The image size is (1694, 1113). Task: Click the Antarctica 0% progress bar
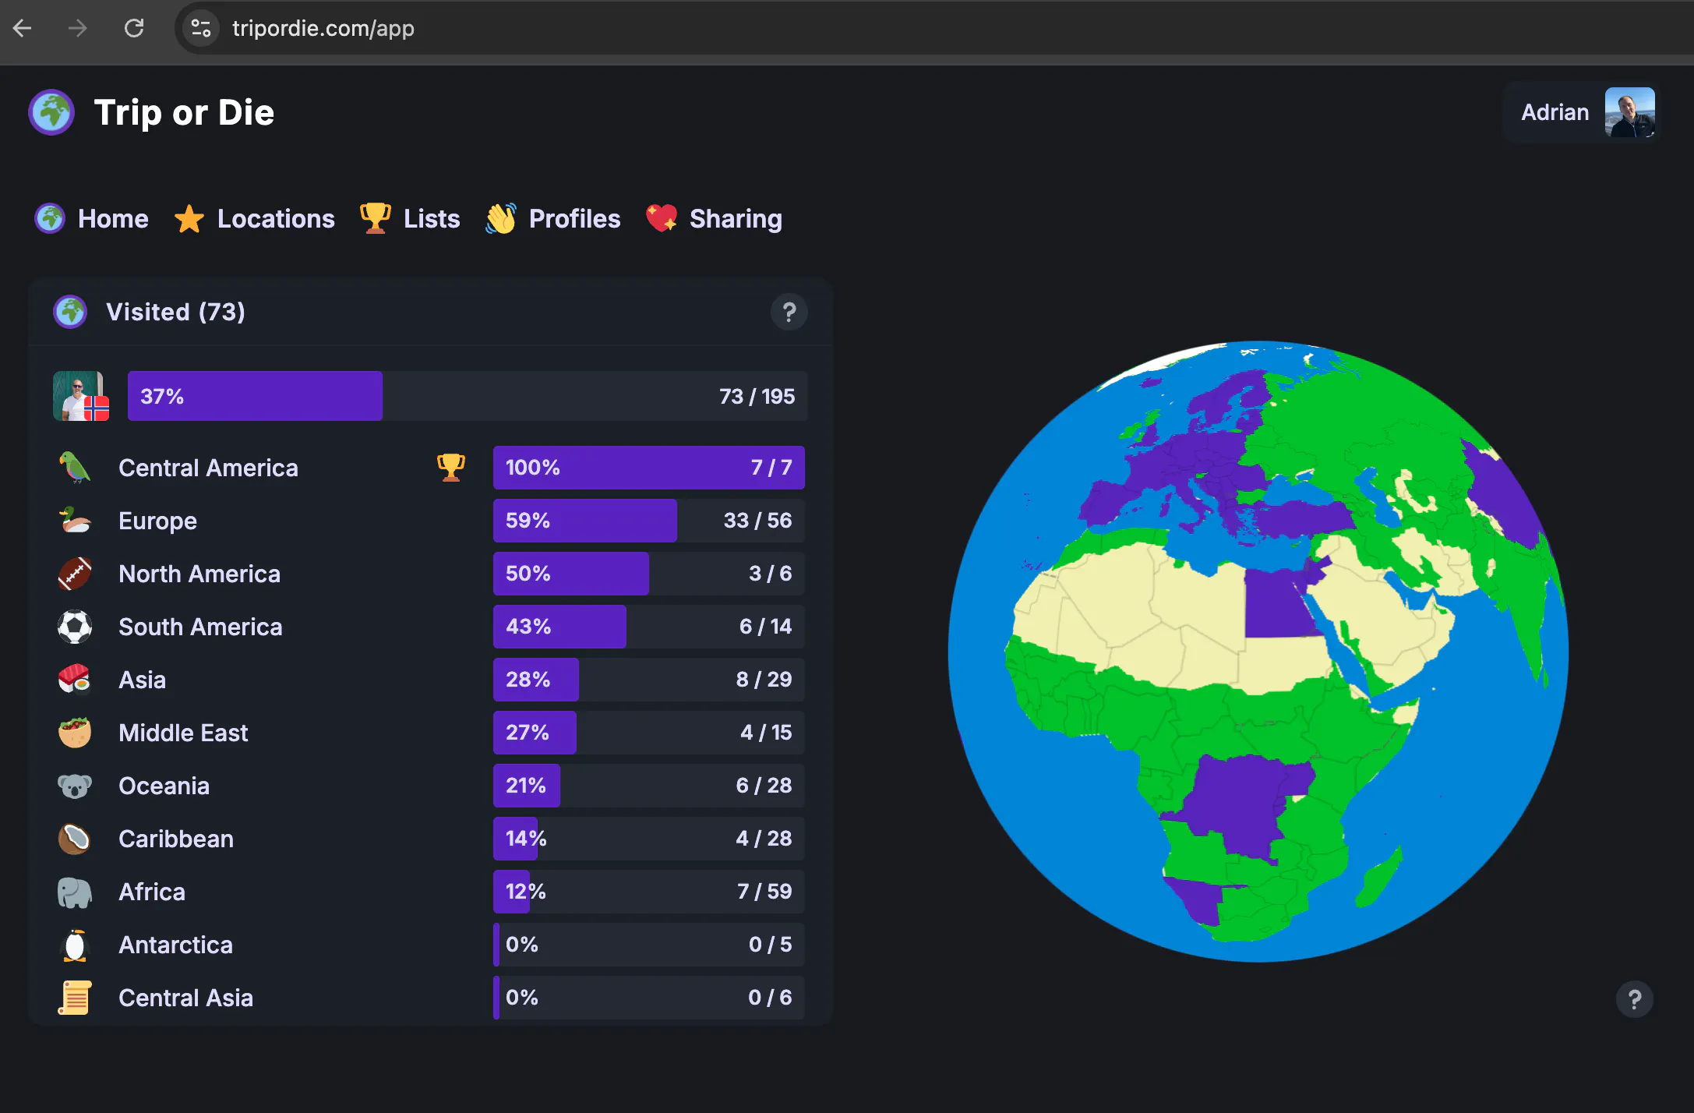click(x=649, y=945)
